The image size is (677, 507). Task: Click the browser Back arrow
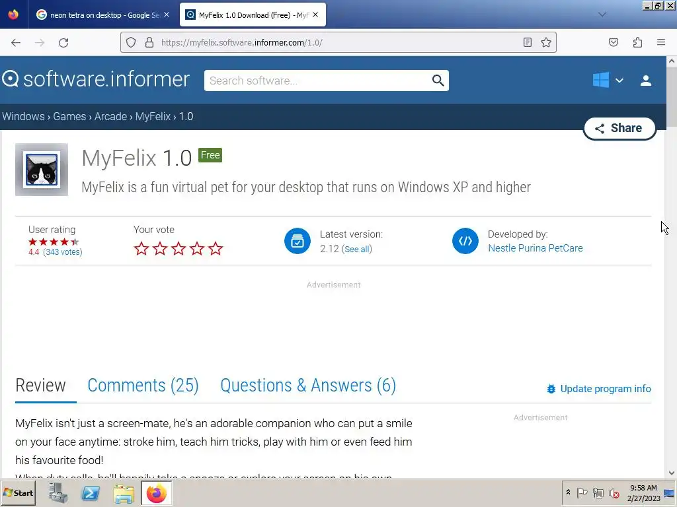[x=16, y=43]
